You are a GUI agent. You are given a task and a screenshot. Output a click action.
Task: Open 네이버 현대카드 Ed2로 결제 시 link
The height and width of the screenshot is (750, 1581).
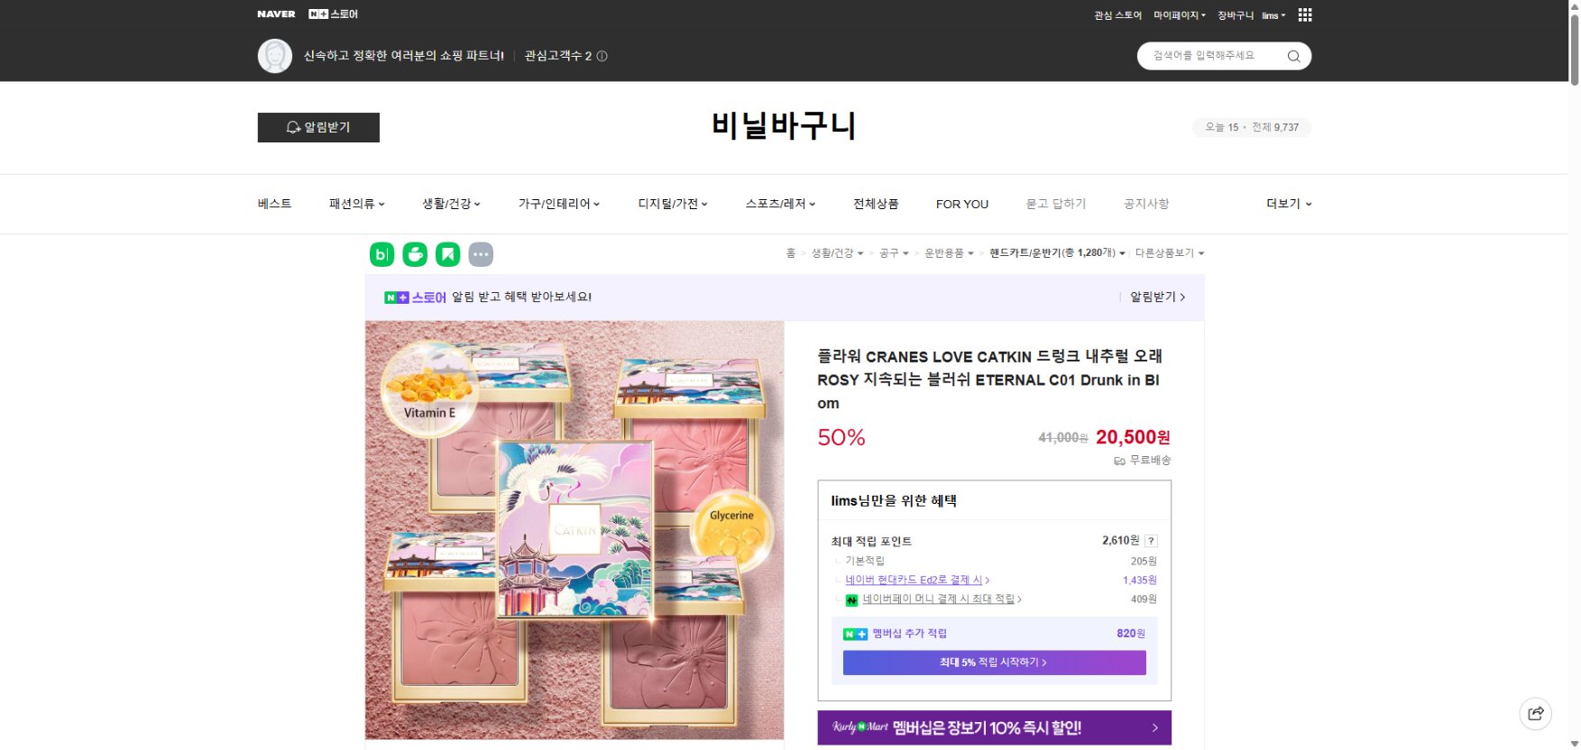click(914, 580)
